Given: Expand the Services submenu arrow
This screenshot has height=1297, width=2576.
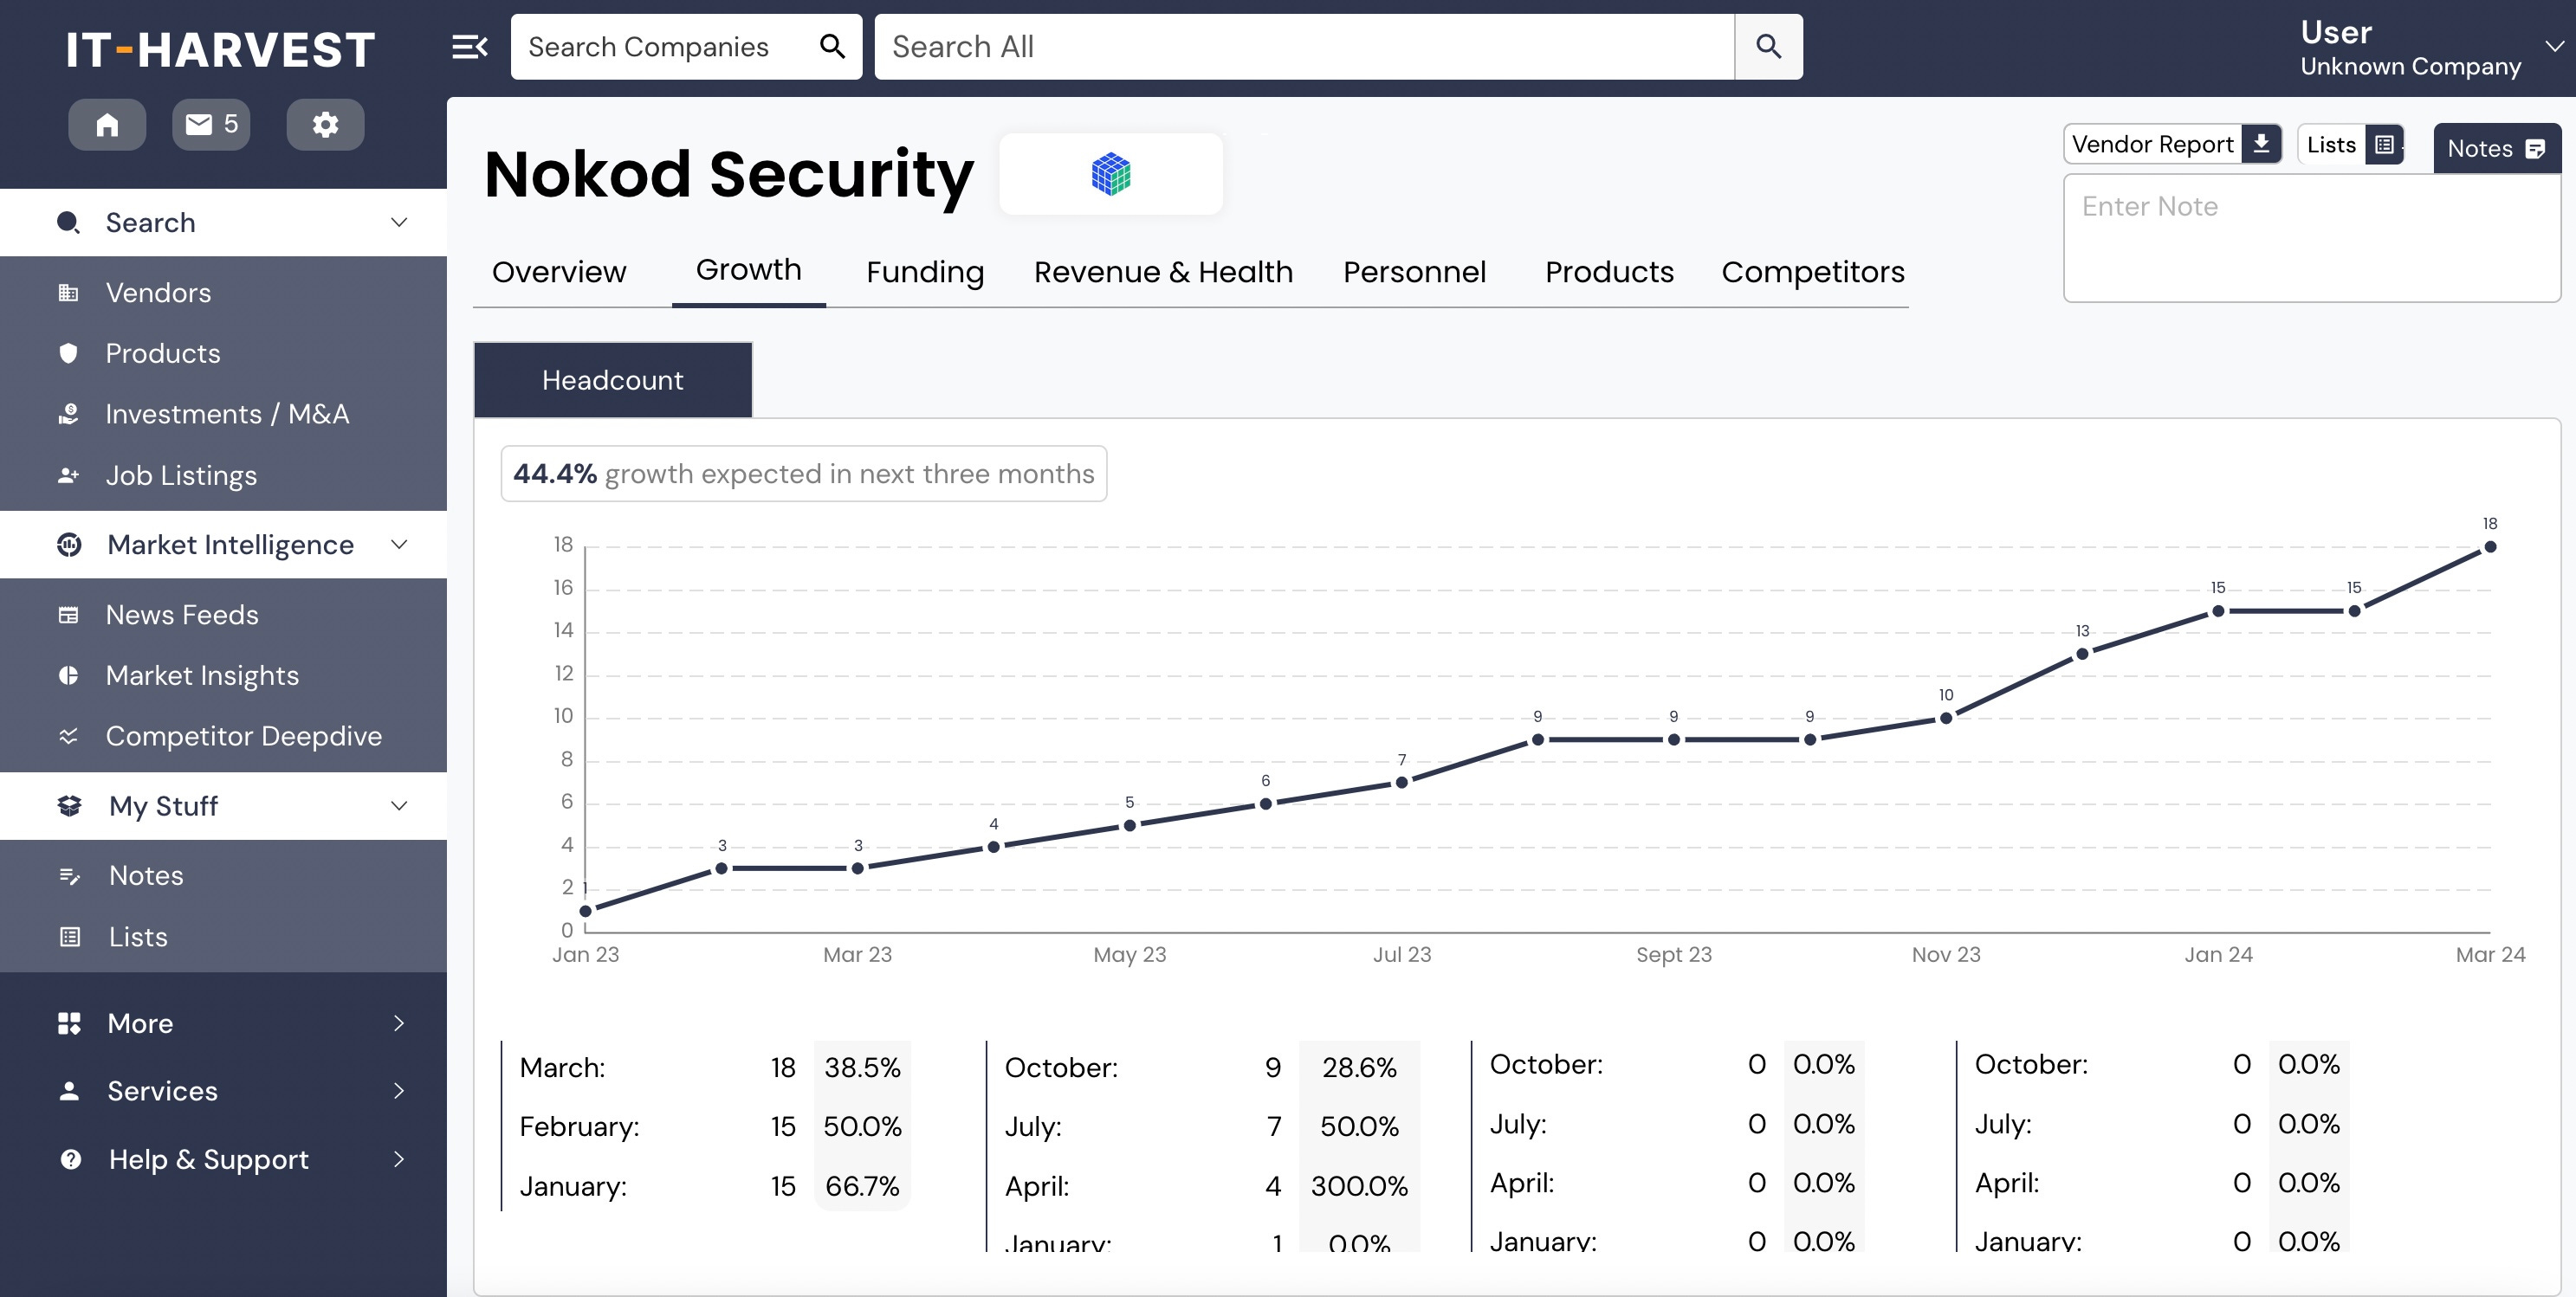Looking at the screenshot, I should click(x=399, y=1091).
